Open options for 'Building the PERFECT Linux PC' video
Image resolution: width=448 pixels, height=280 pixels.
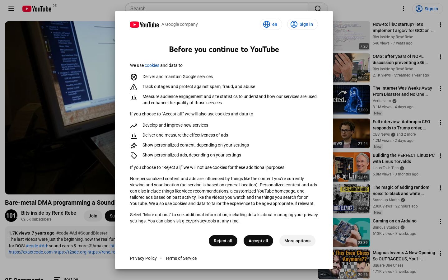pos(441,156)
